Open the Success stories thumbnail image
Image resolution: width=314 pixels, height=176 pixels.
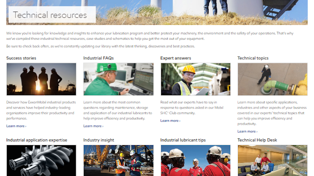(x=41, y=79)
